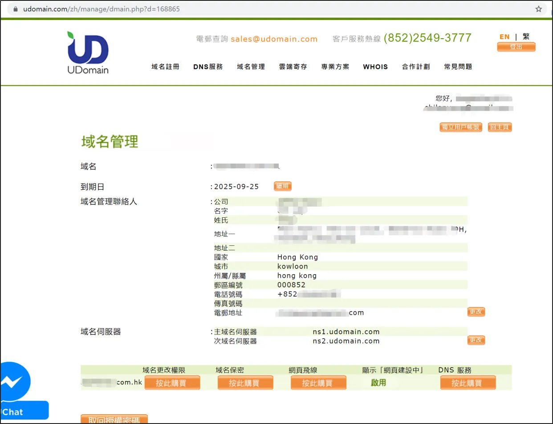Go to the WHOIS menu item
Image resolution: width=553 pixels, height=424 pixels.
tap(375, 67)
